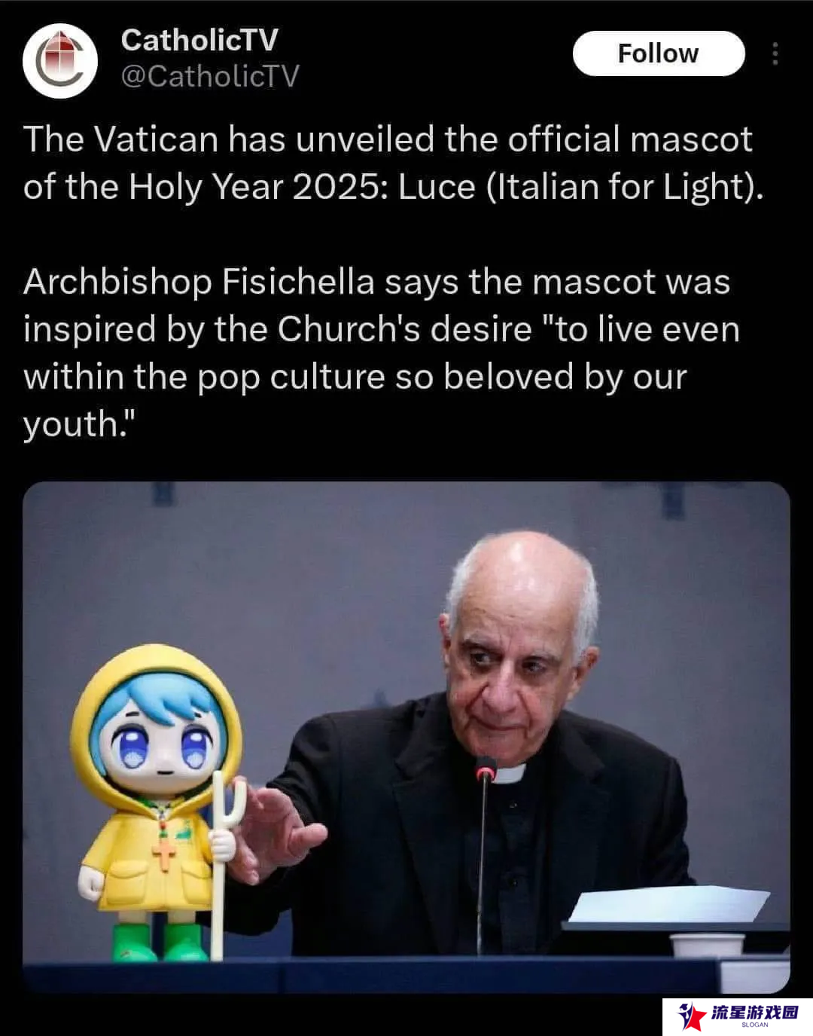This screenshot has height=1036, width=813.
Task: Click the white paper cup on the desk
Action: click(707, 945)
